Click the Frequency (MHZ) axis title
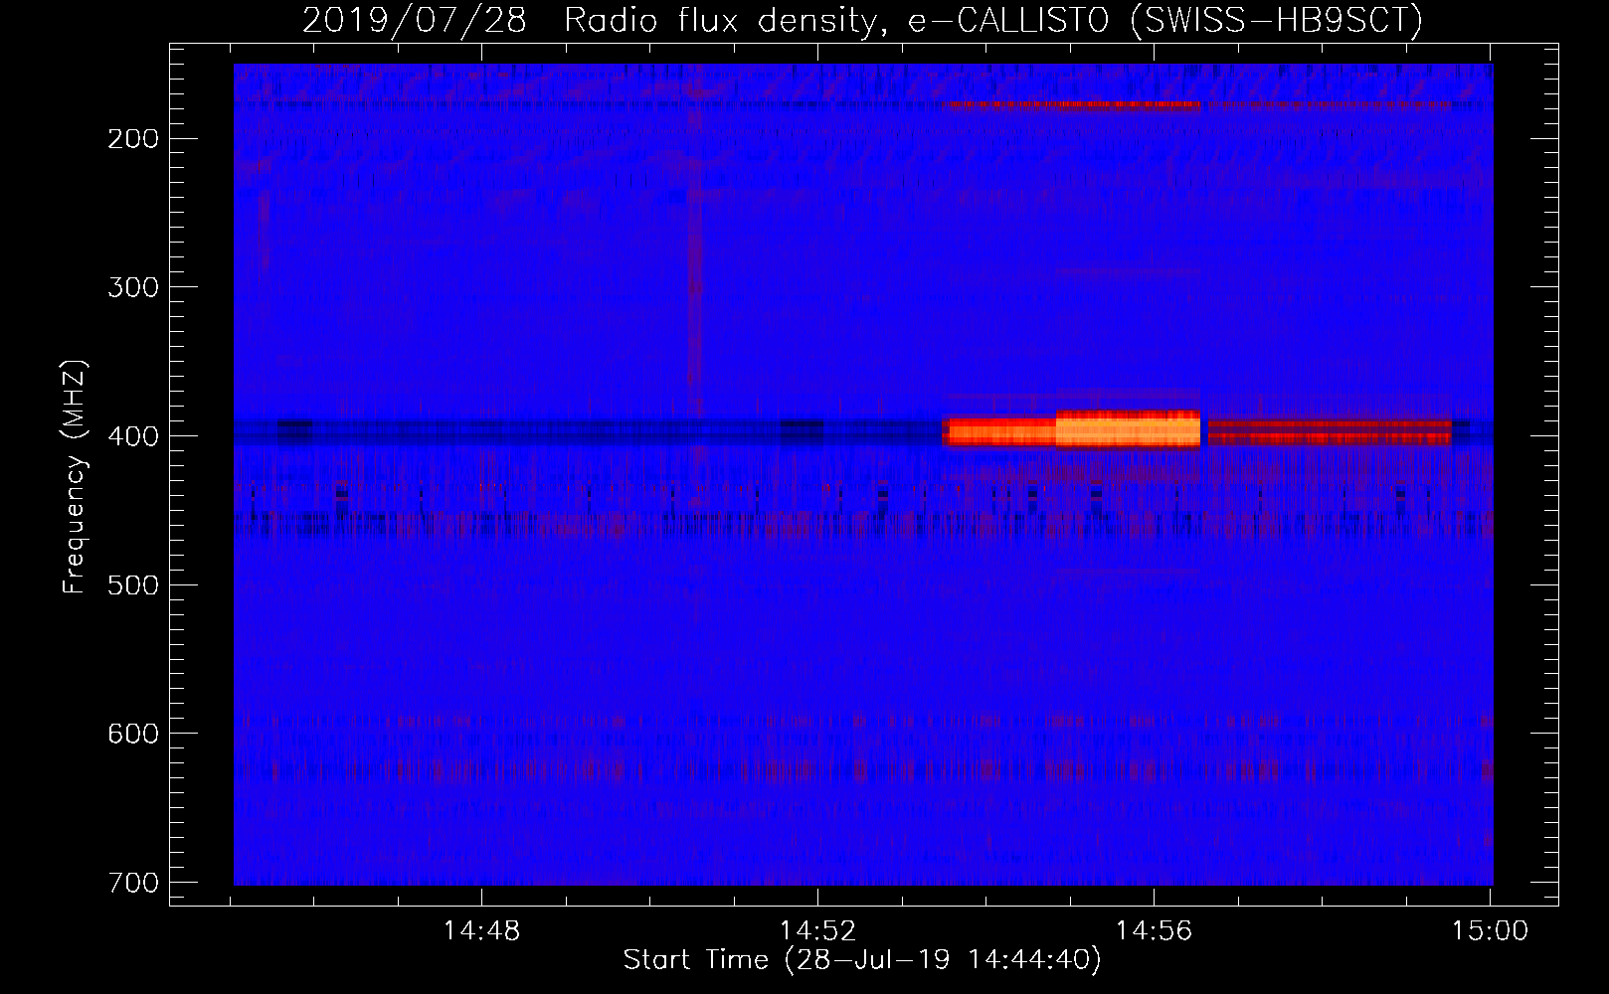 [75, 476]
